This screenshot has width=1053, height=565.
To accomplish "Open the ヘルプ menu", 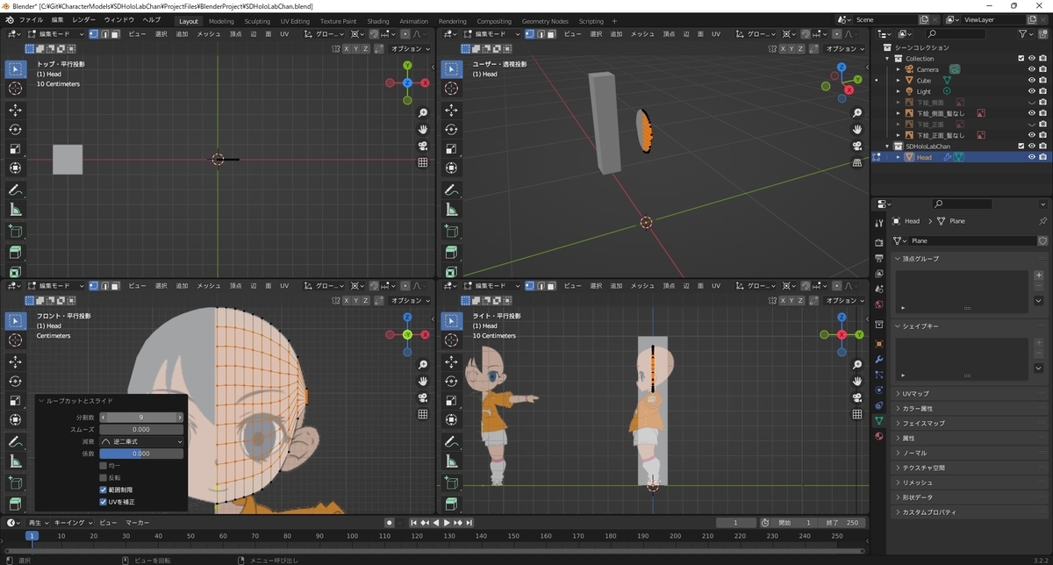I will (x=152, y=19).
